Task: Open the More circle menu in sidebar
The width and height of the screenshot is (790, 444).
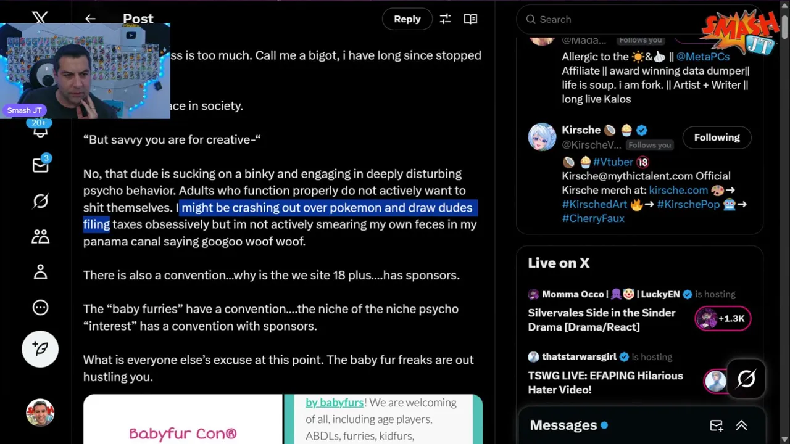Action: tap(40, 307)
